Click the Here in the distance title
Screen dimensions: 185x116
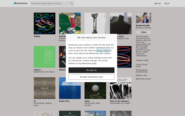point(119,101)
